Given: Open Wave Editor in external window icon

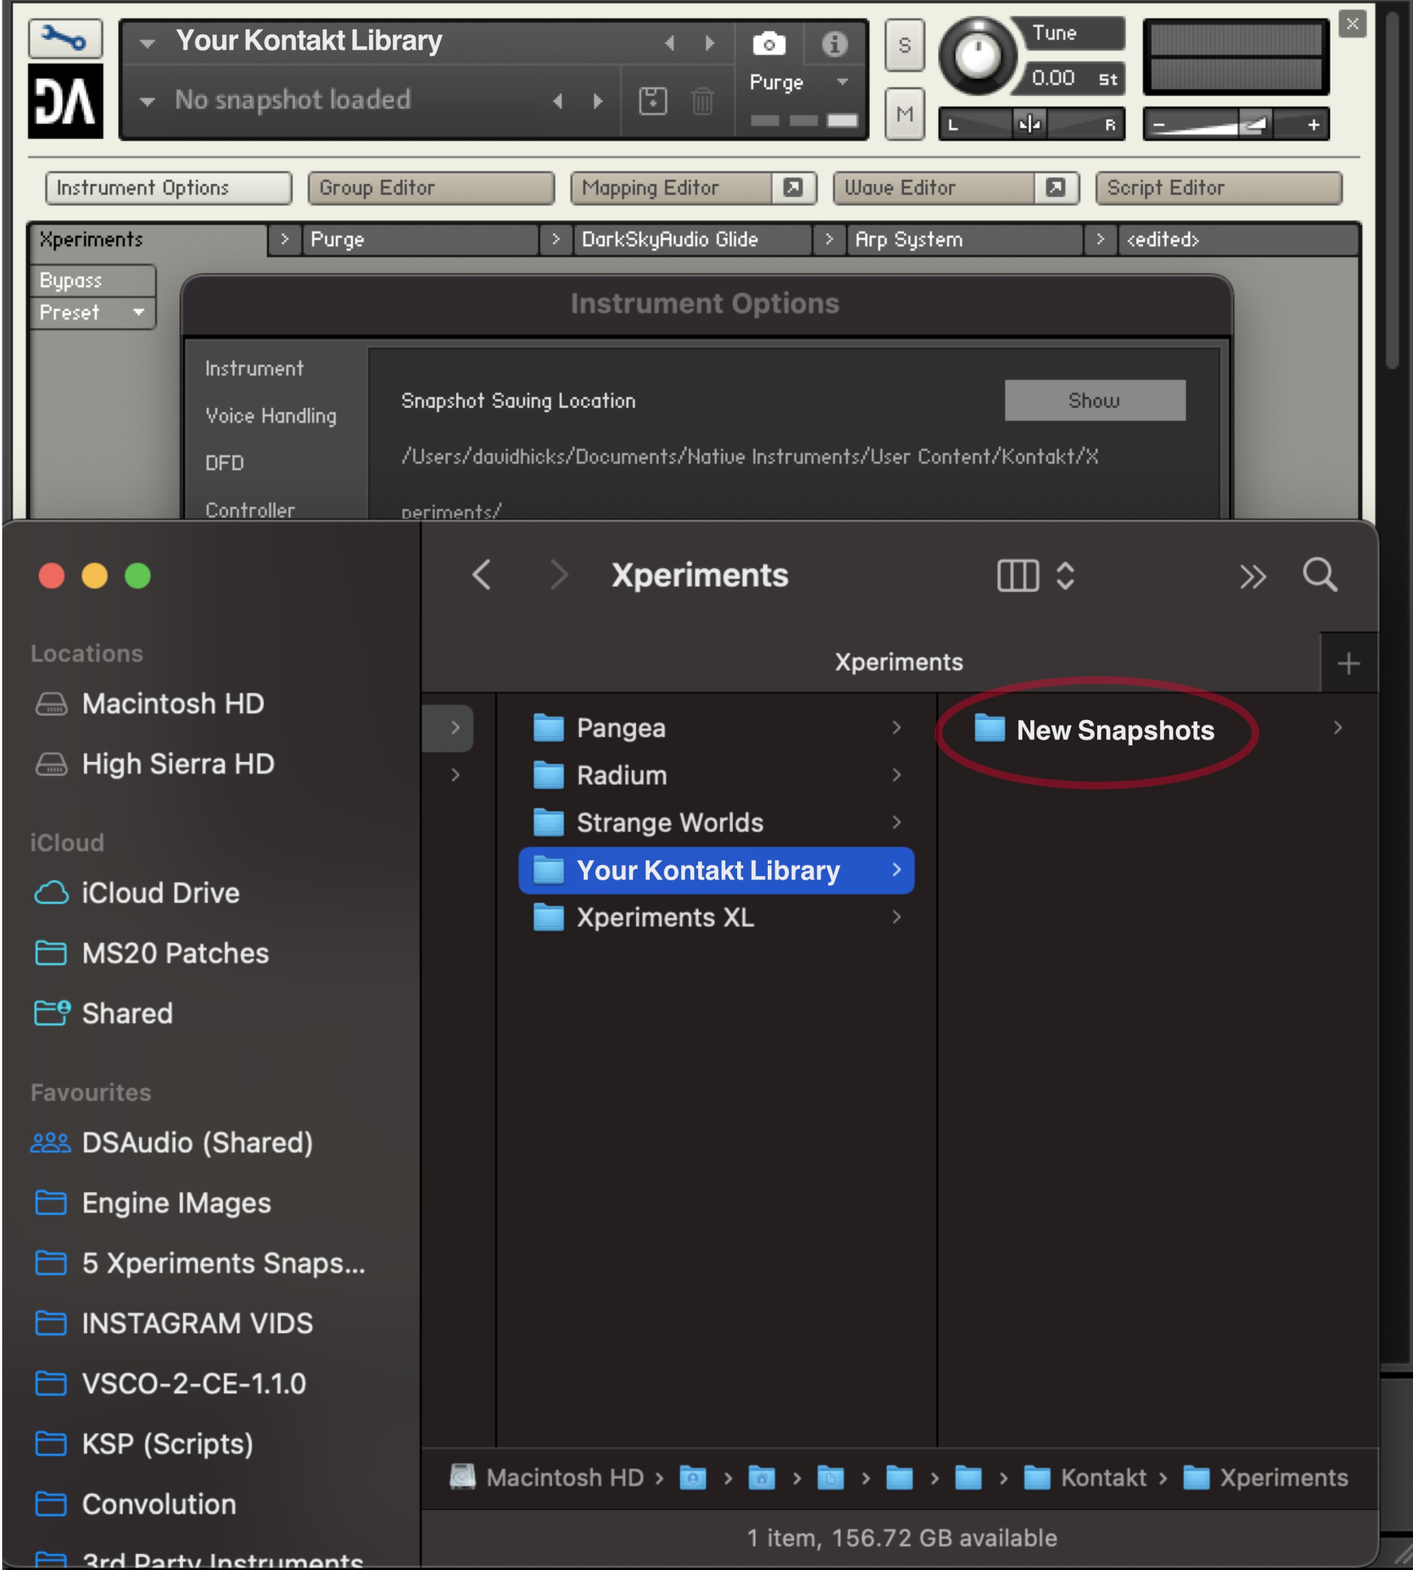Looking at the screenshot, I should (1055, 188).
